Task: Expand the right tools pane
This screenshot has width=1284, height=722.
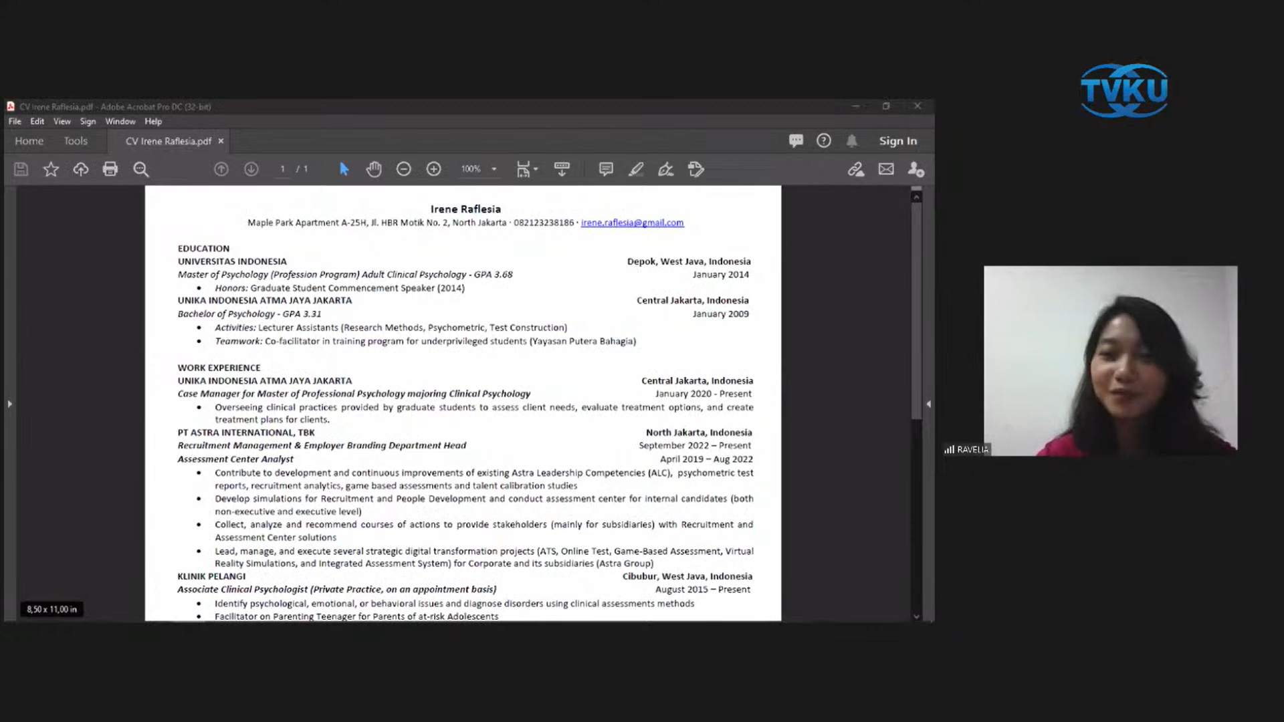Action: click(x=928, y=404)
